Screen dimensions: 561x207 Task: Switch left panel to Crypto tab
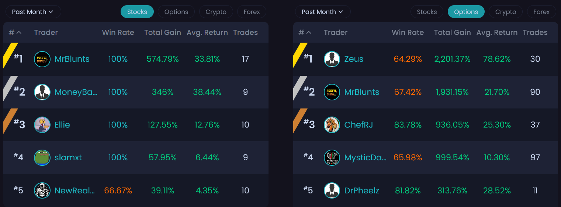216,12
